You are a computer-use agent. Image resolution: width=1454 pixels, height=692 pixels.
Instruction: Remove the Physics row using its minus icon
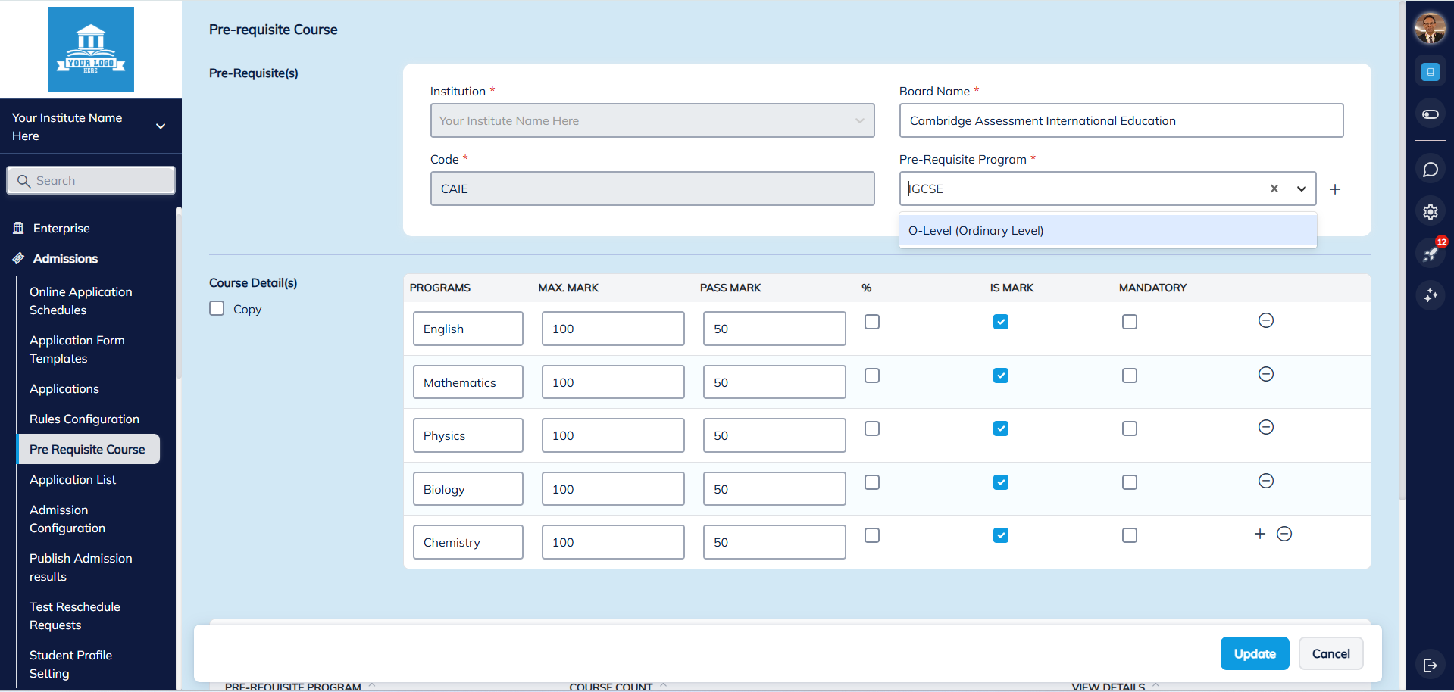pyautogui.click(x=1265, y=427)
